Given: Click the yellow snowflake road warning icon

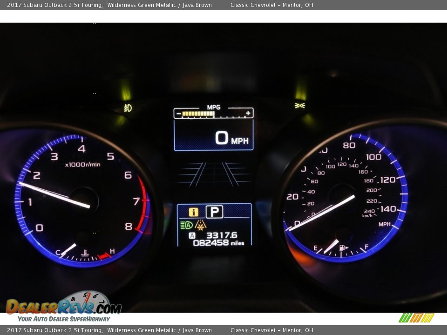Looking at the screenshot, I should (x=201, y=225).
